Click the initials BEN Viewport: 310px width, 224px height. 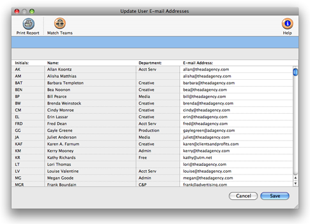(x=19, y=90)
